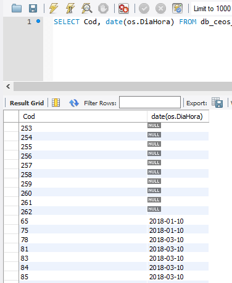Select the row with Cod 253
The height and width of the screenshot is (283, 232).
106,128
